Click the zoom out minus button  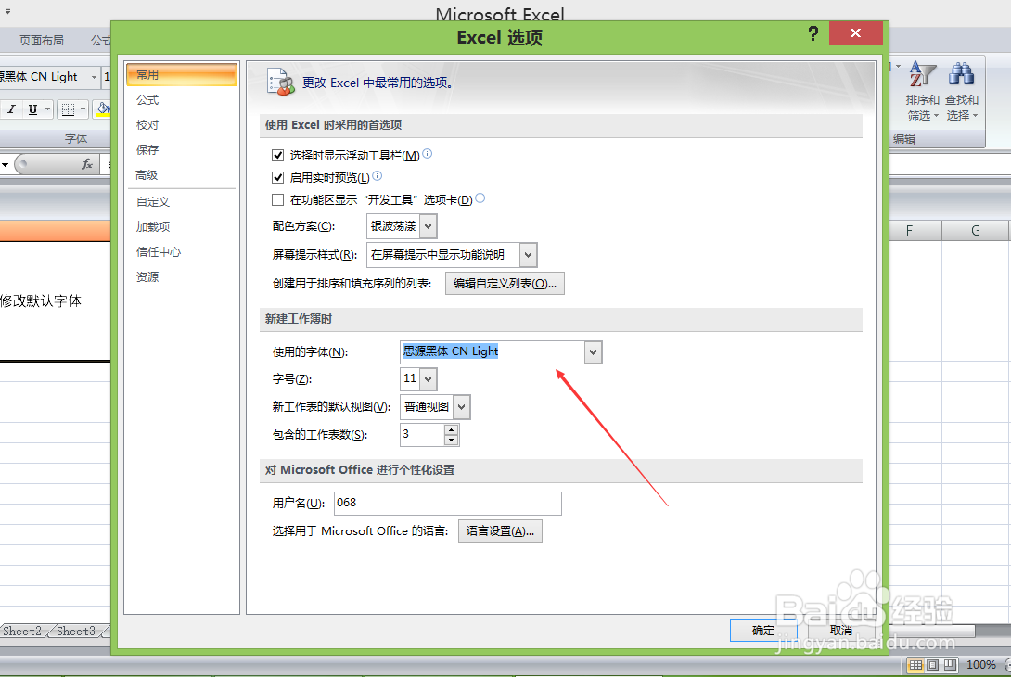[x=1008, y=665]
